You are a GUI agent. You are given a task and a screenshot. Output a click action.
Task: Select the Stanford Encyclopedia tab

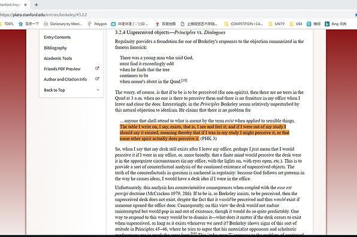tap(11, 5)
